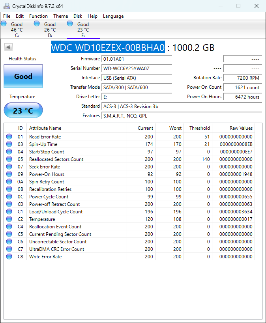This screenshot has width=266, height=323.
Task: Click the status orb for drive D:
Action: click(x=37, y=24)
